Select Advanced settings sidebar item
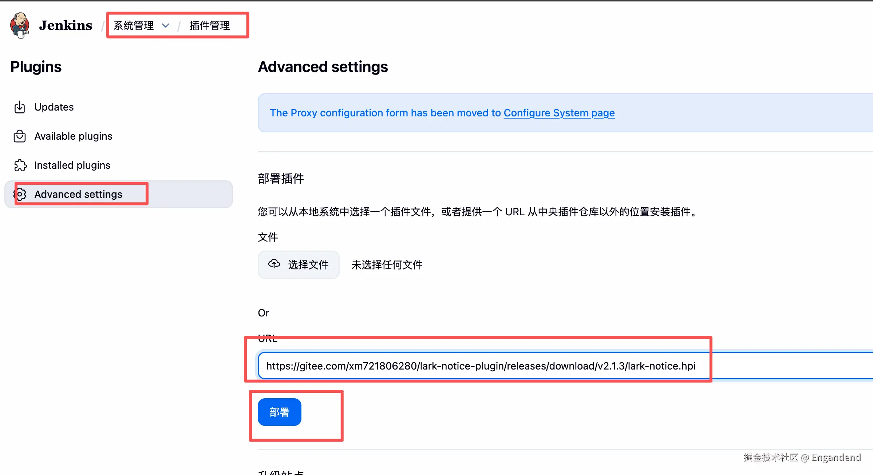 (78, 194)
